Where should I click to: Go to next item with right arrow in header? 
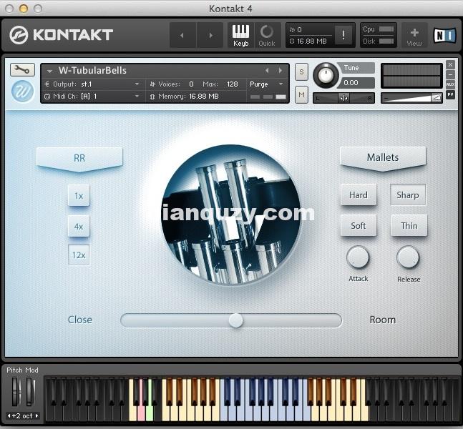click(x=210, y=35)
